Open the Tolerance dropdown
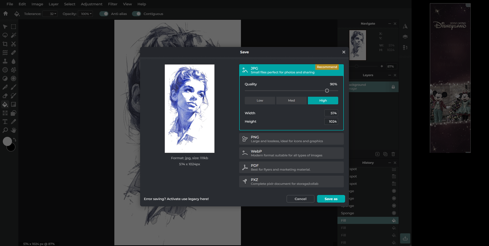 tap(50, 14)
